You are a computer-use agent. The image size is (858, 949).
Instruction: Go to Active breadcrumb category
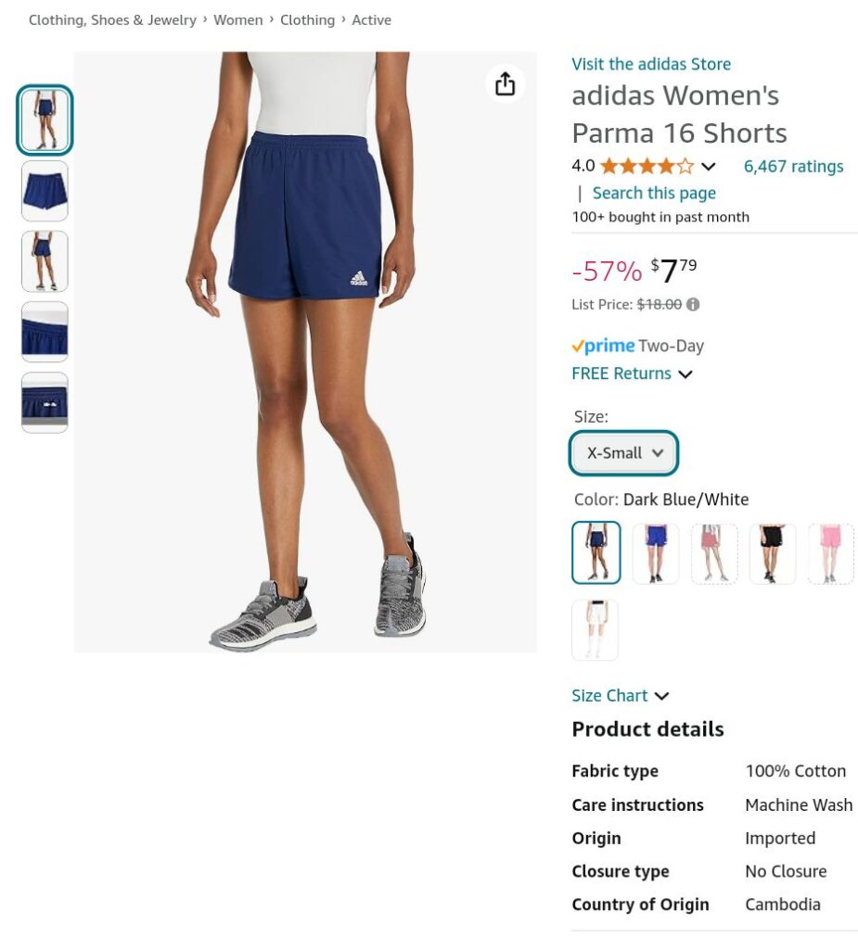[371, 20]
